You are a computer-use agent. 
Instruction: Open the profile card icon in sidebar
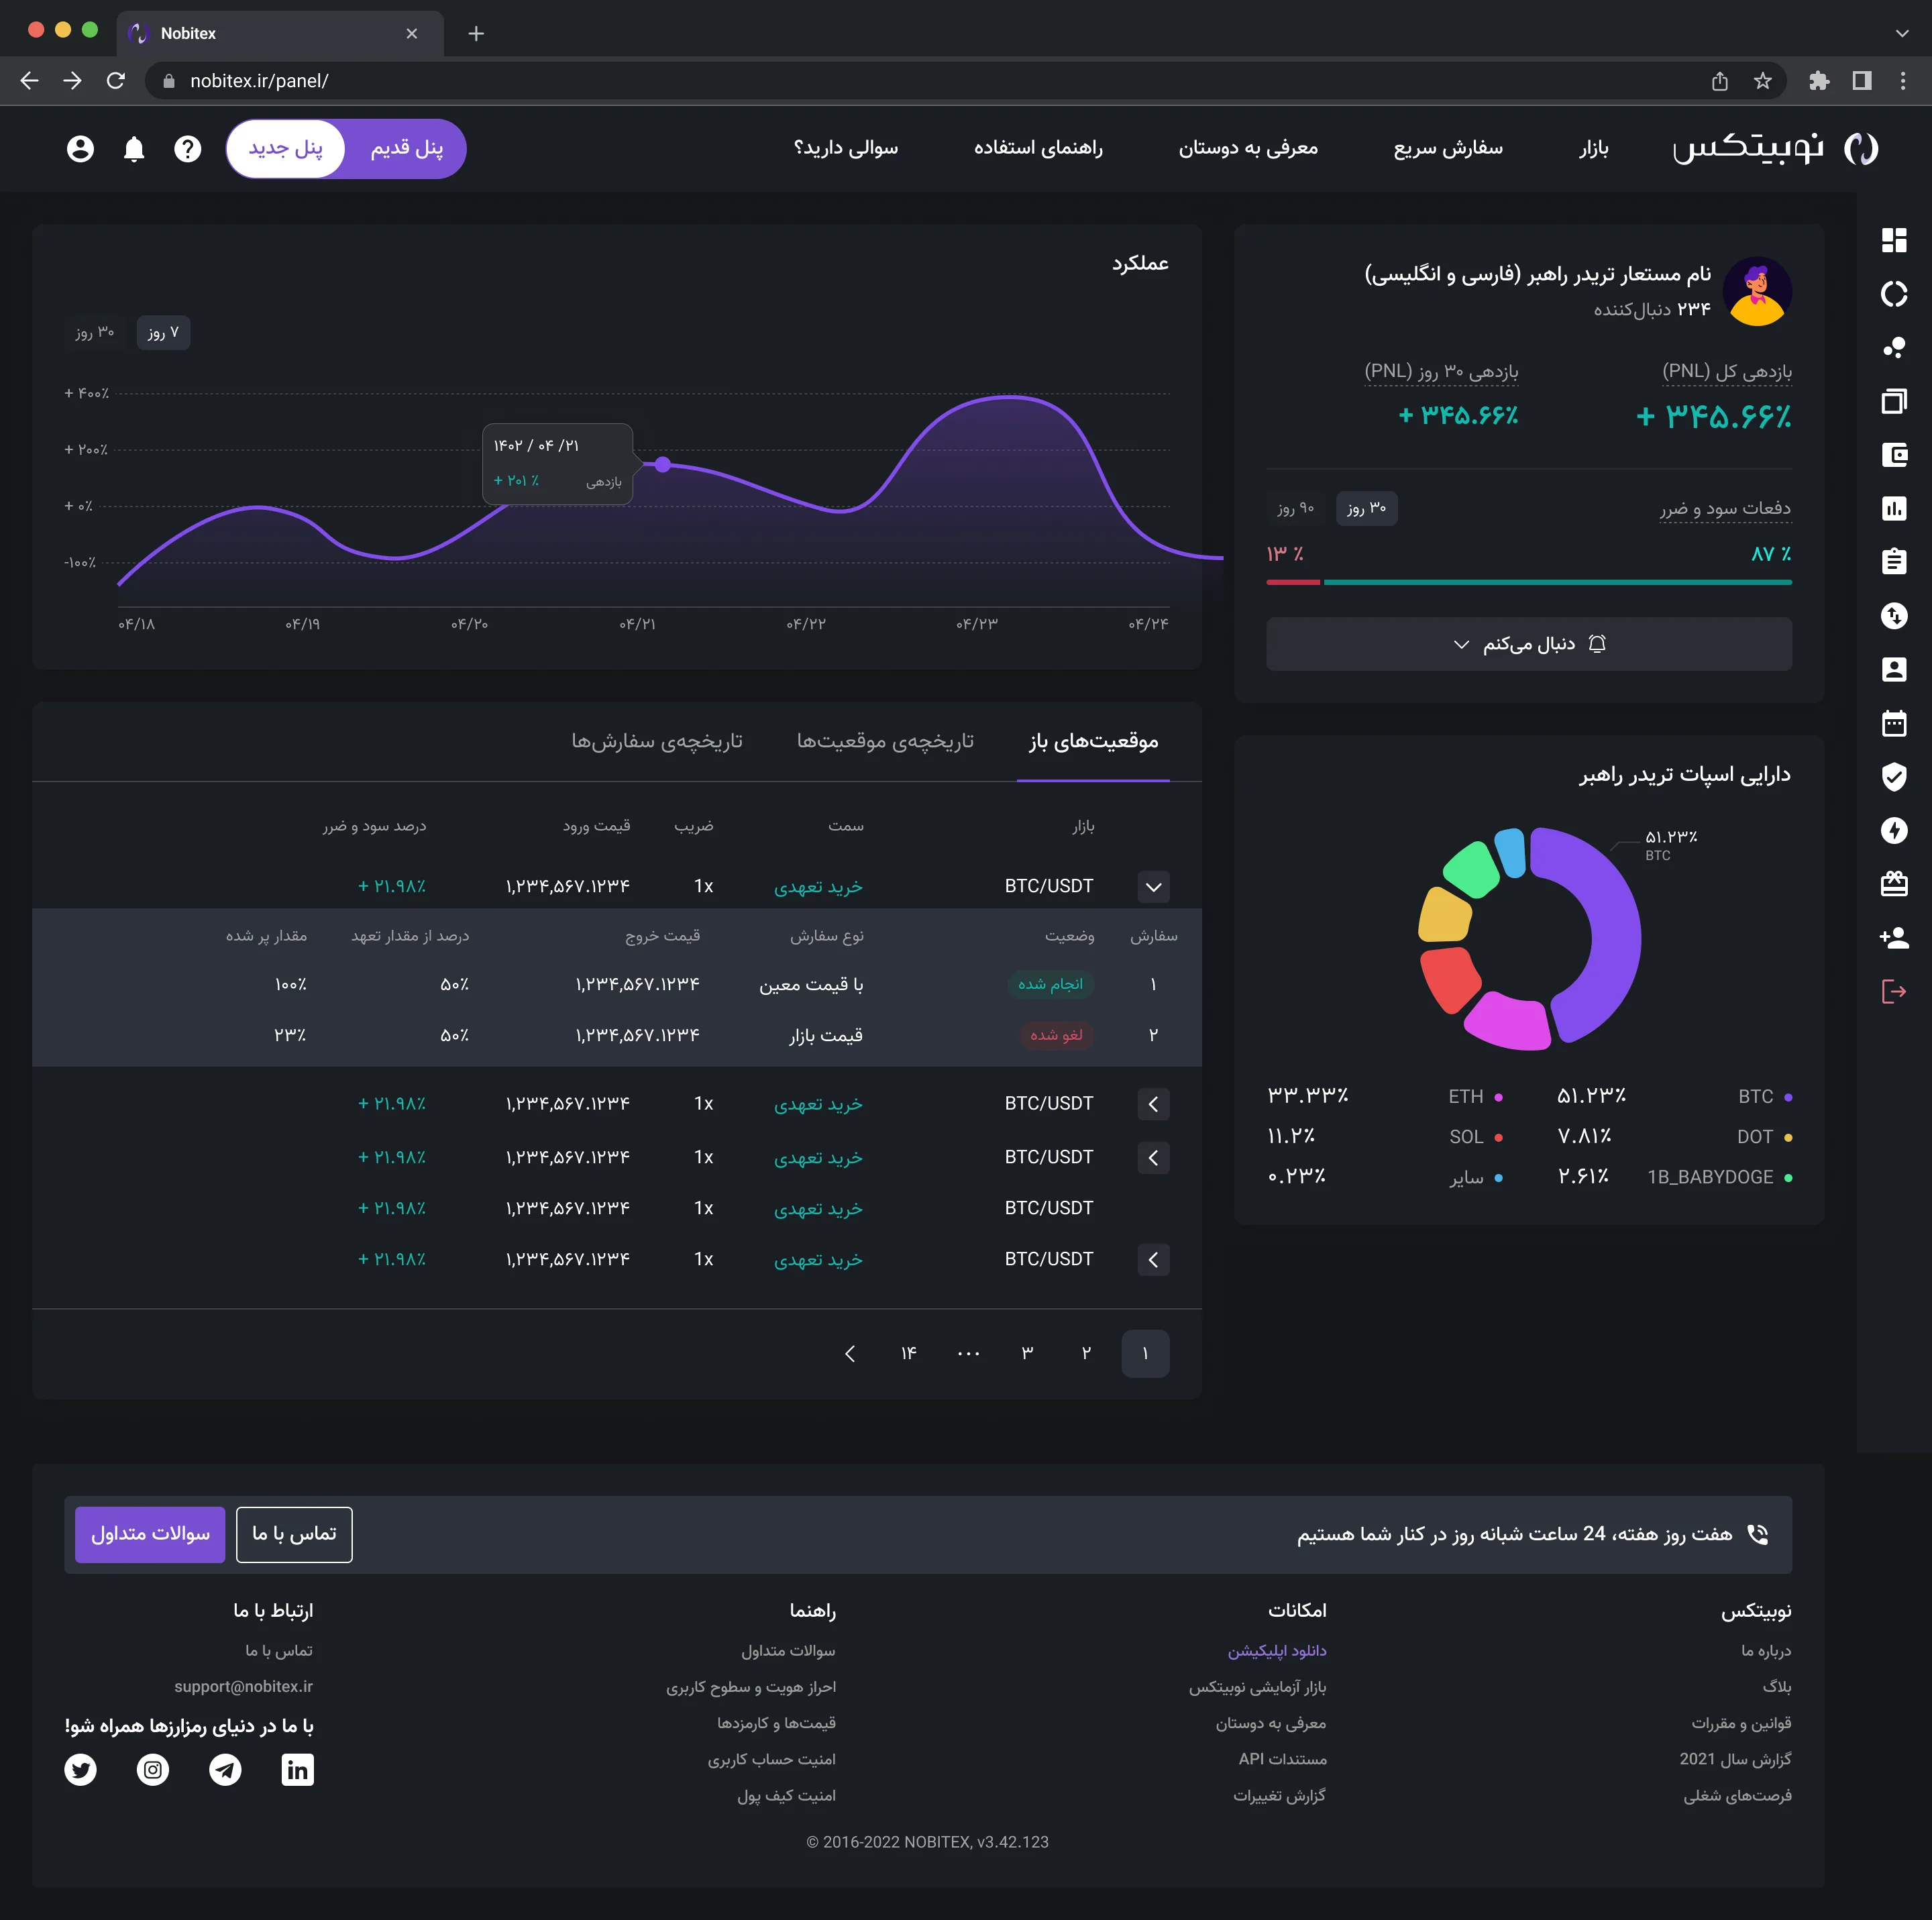coord(1894,669)
